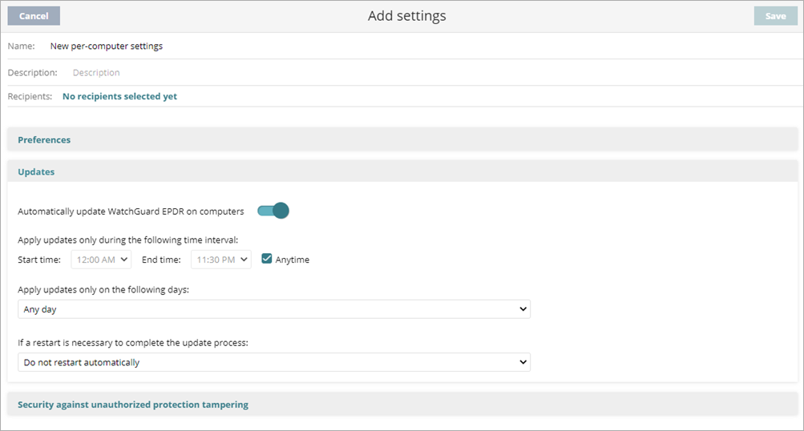Click the Save button
The image size is (804, 431).
click(x=775, y=16)
